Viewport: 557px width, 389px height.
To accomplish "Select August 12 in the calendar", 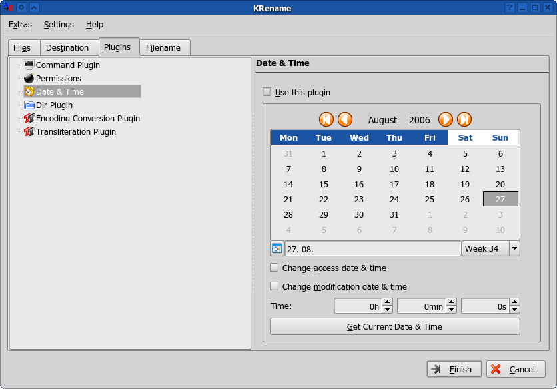I will [465, 169].
